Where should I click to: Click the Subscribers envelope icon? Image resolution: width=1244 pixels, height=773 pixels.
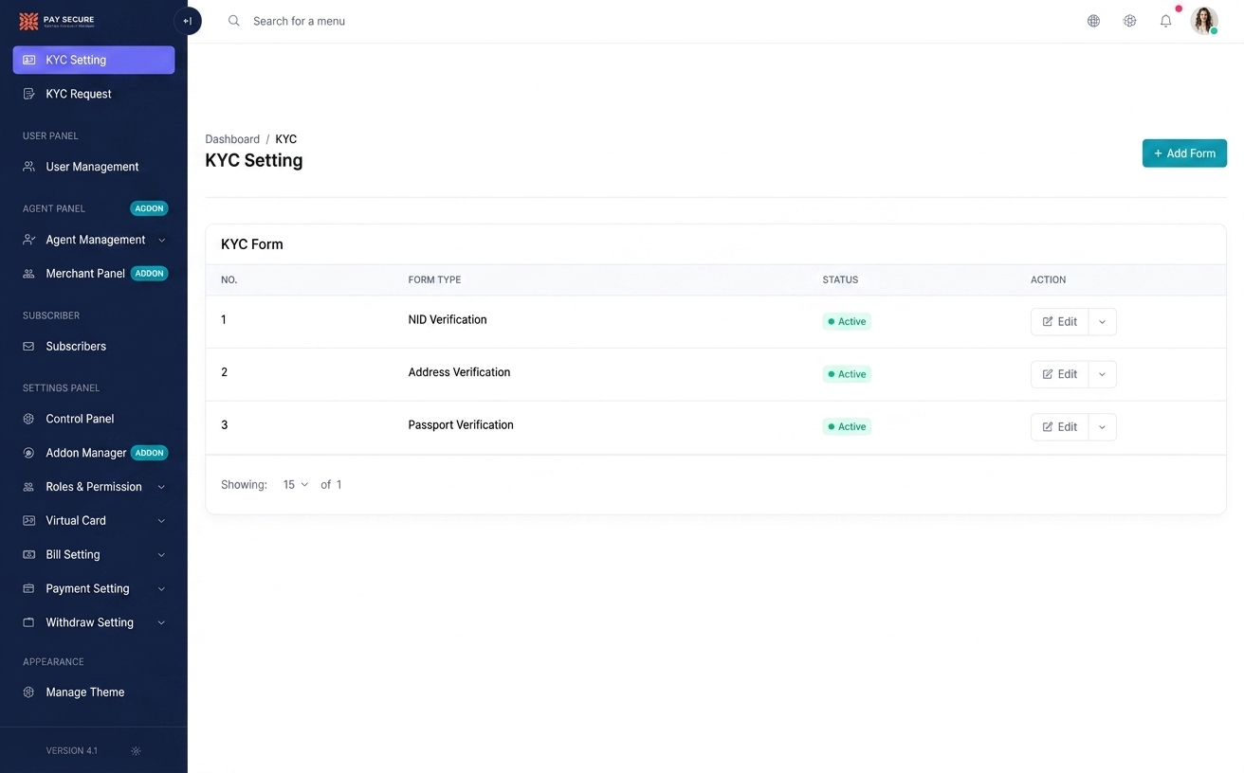point(28,347)
